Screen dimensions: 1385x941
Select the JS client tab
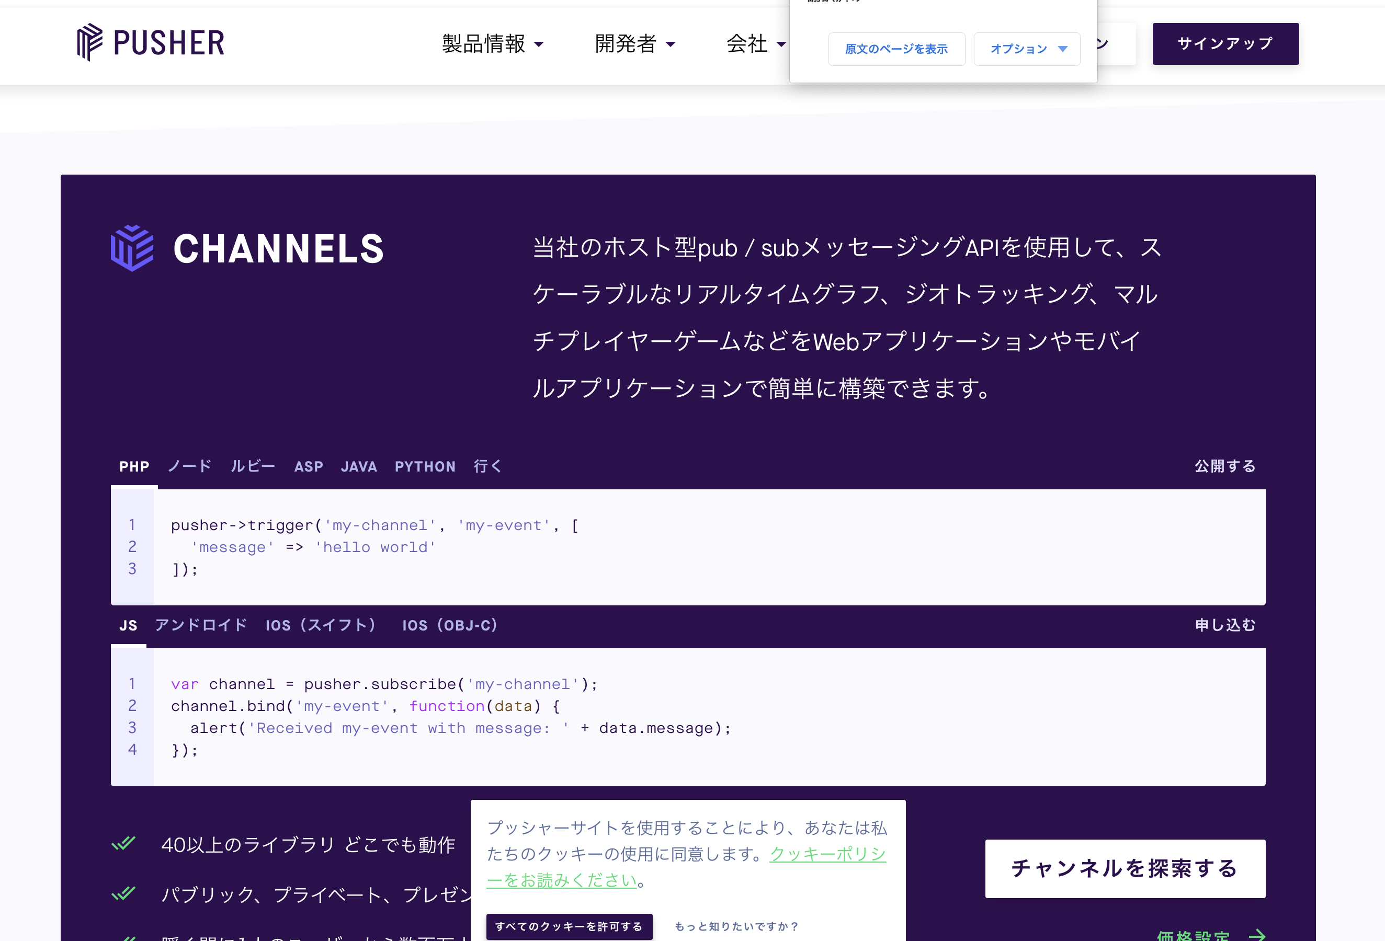(x=128, y=625)
